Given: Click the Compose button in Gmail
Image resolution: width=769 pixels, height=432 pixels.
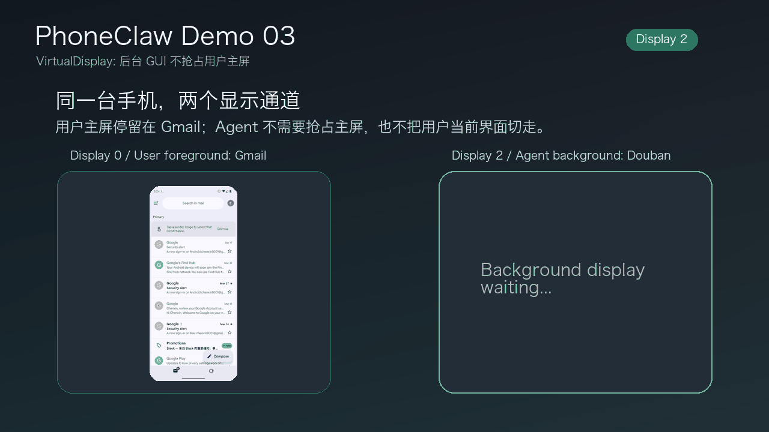Looking at the screenshot, I should coord(218,356).
